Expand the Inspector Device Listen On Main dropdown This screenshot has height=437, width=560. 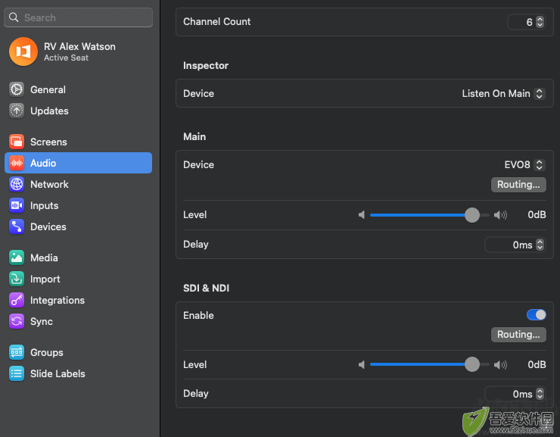point(502,94)
